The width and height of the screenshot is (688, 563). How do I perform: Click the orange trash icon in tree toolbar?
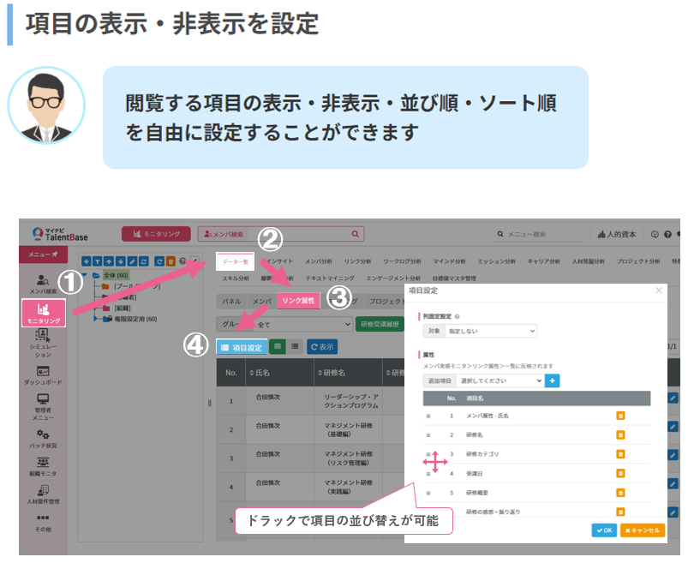click(171, 261)
